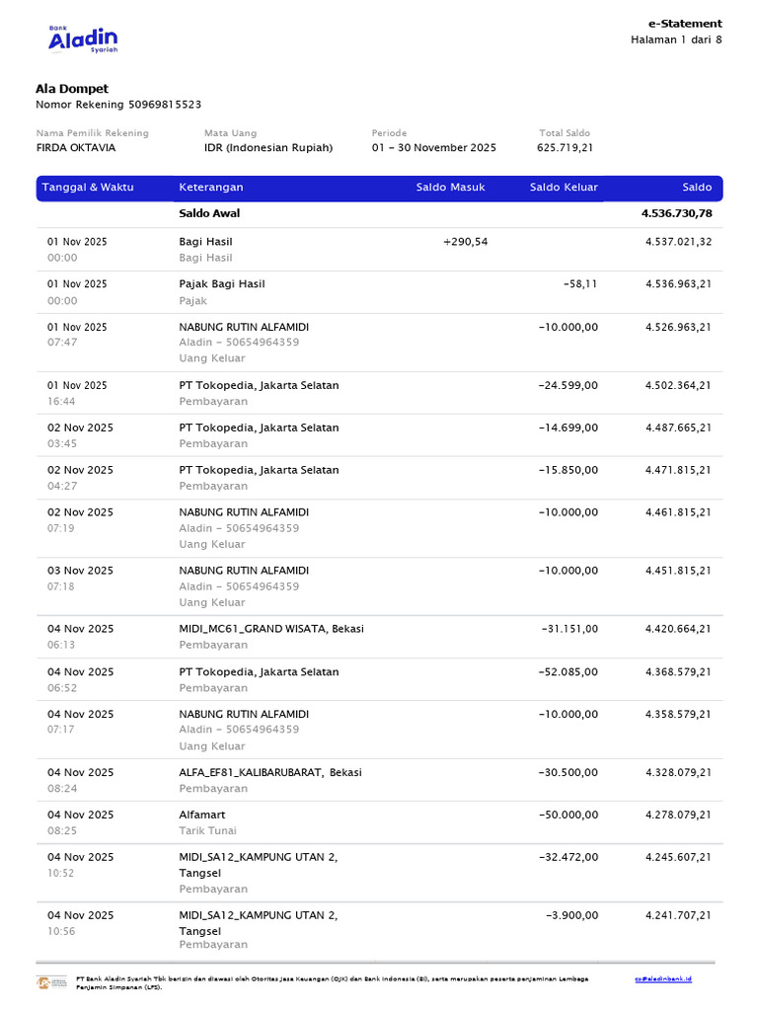Click tax amount -58,11
The image size is (758, 1011).
(580, 284)
